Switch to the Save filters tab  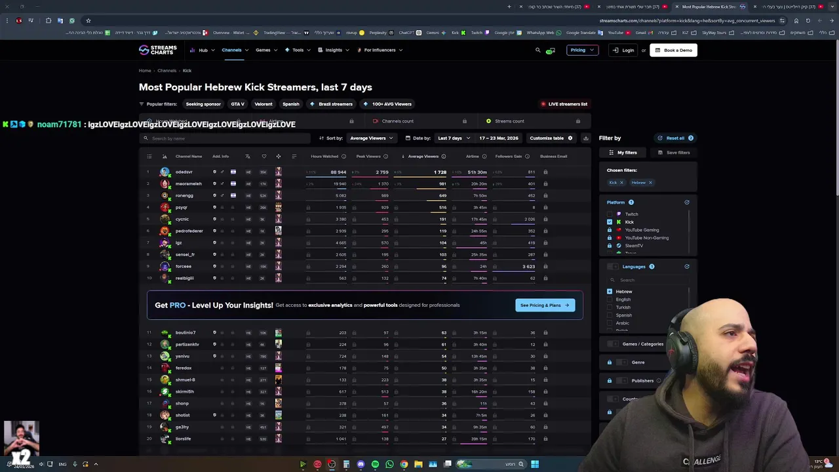pyautogui.click(x=673, y=153)
